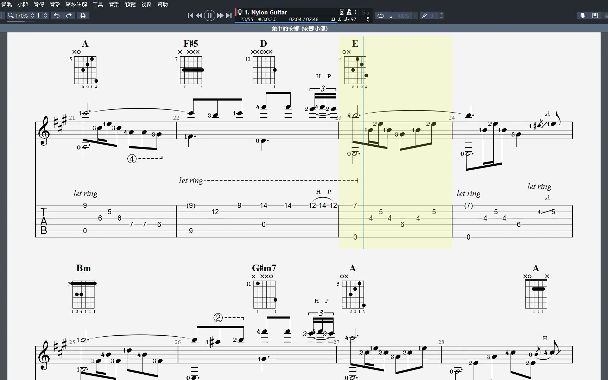Rewind to the previous bar
This screenshot has height=380, width=608.
(199, 15)
